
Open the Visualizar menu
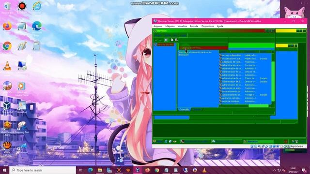182,26
